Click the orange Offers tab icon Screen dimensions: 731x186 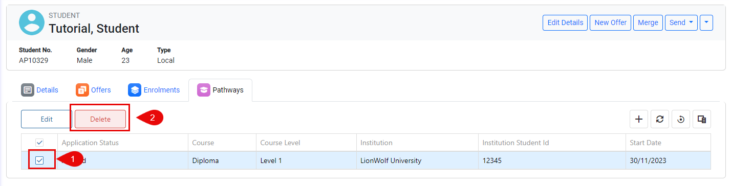click(x=82, y=90)
